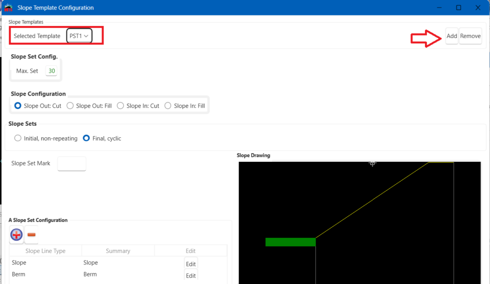This screenshot has width=490, height=284.
Task: Close the Slope Template Configuration window
Action: [477, 8]
